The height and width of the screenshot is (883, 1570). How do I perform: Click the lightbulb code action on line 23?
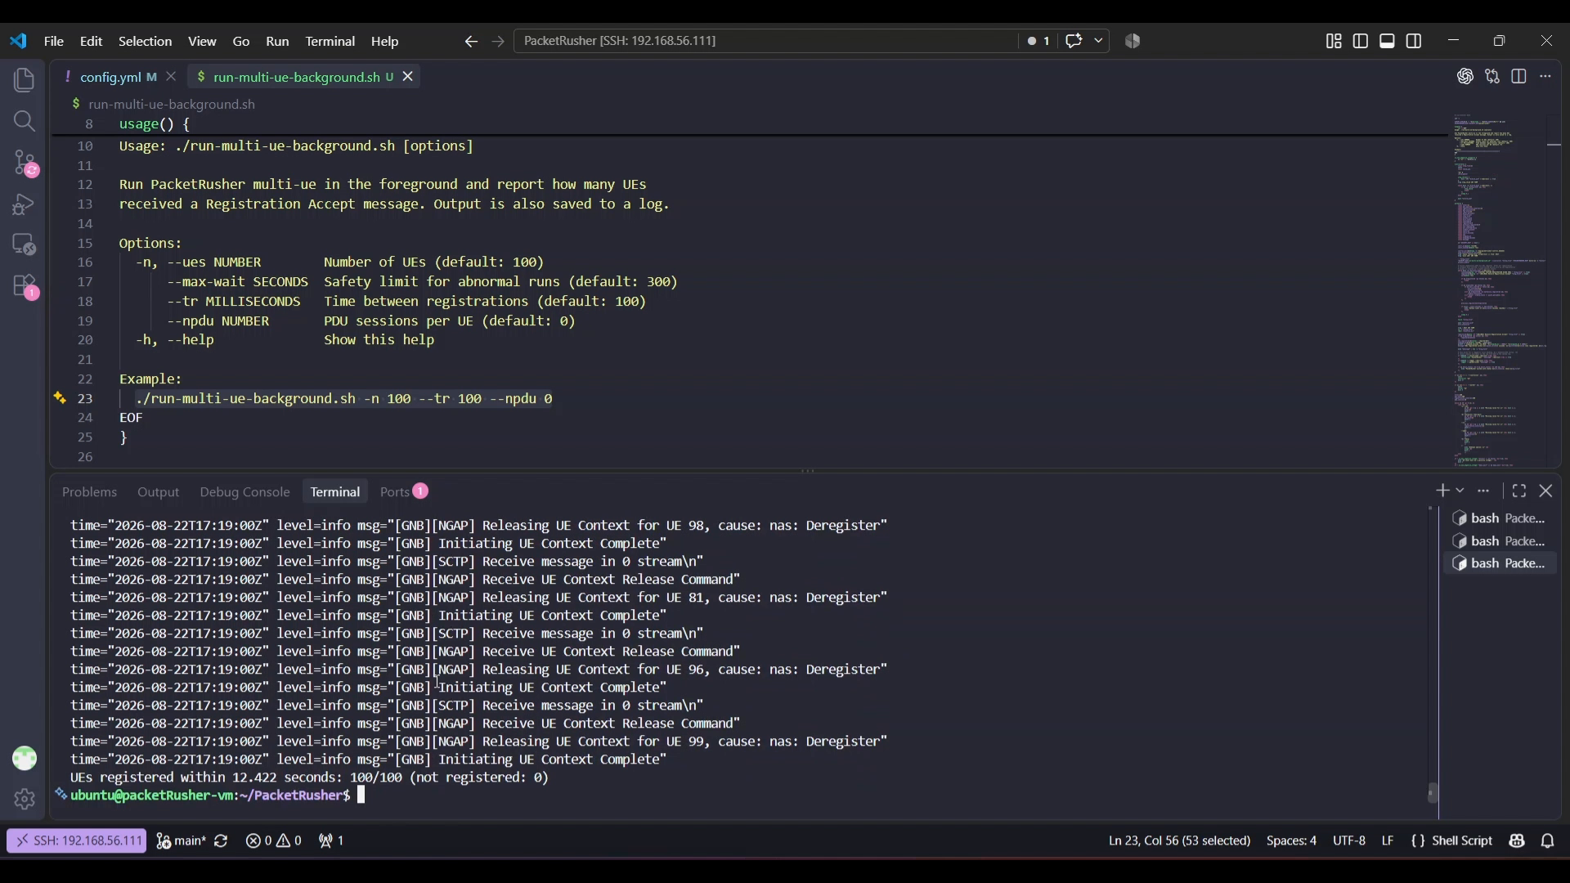pyautogui.click(x=60, y=398)
